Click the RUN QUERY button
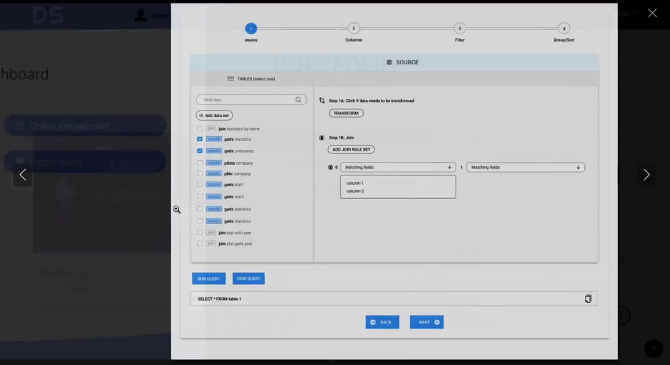The image size is (670, 365). point(208,279)
